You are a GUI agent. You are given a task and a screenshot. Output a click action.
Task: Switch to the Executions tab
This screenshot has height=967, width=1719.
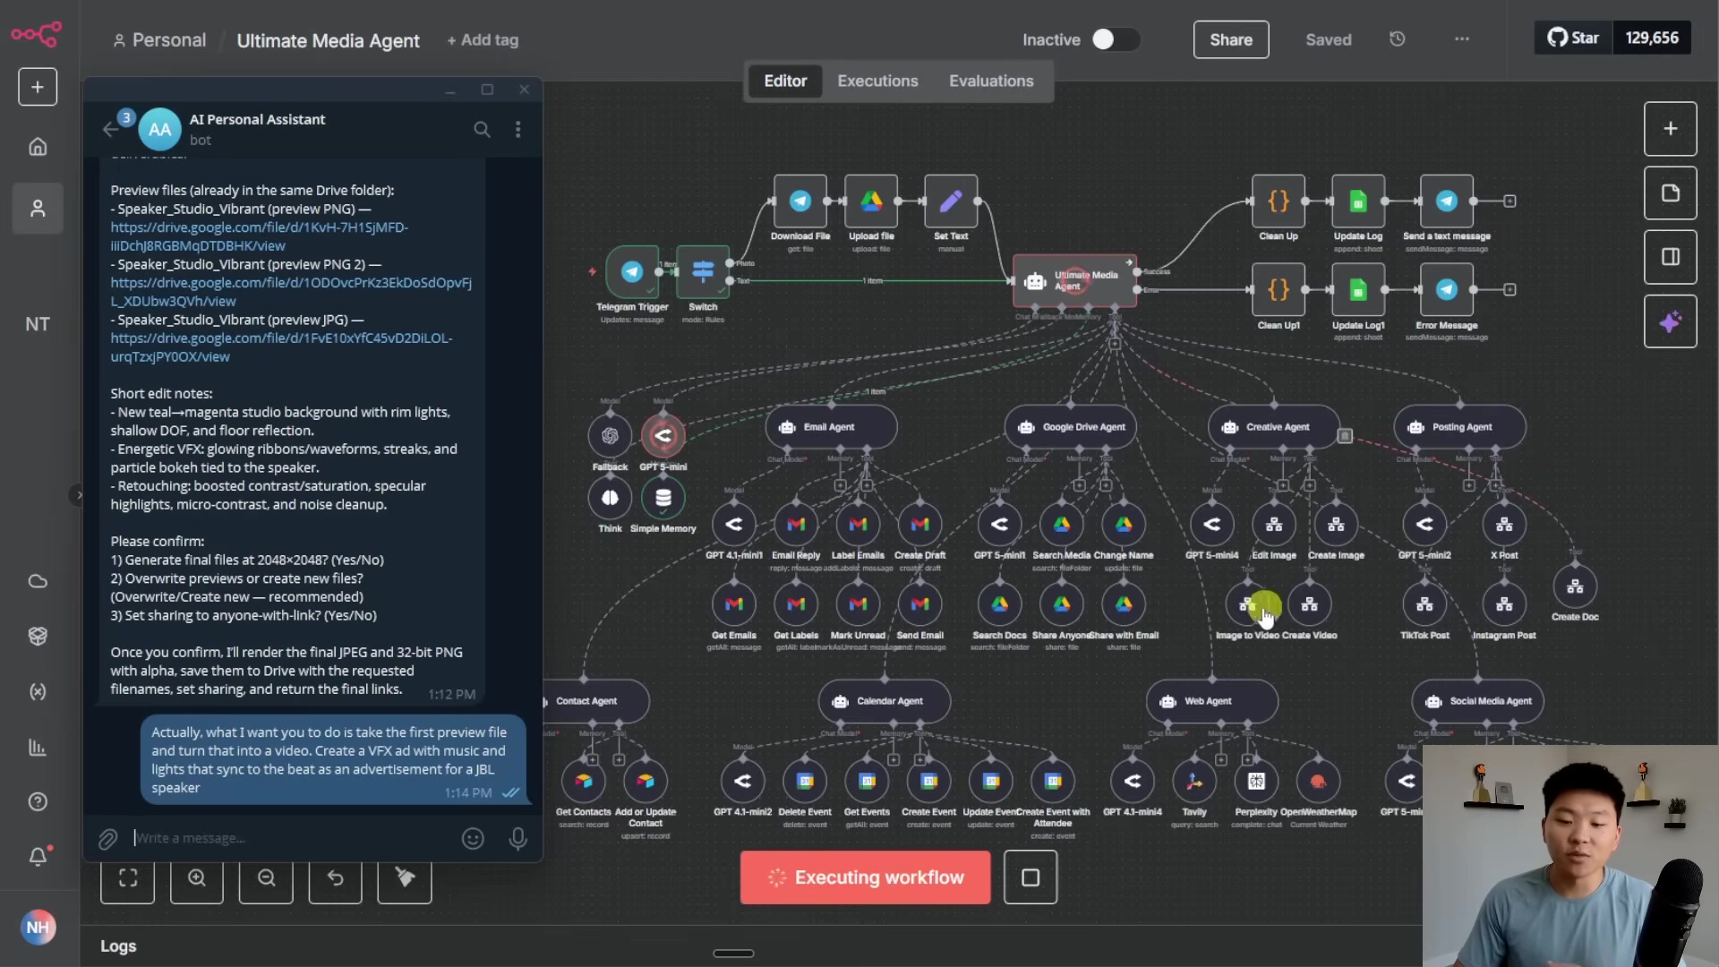(x=877, y=81)
